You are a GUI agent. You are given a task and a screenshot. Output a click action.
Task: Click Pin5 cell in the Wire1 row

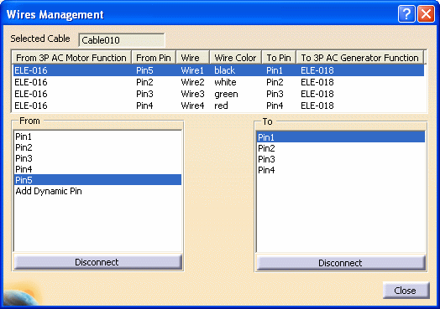144,70
